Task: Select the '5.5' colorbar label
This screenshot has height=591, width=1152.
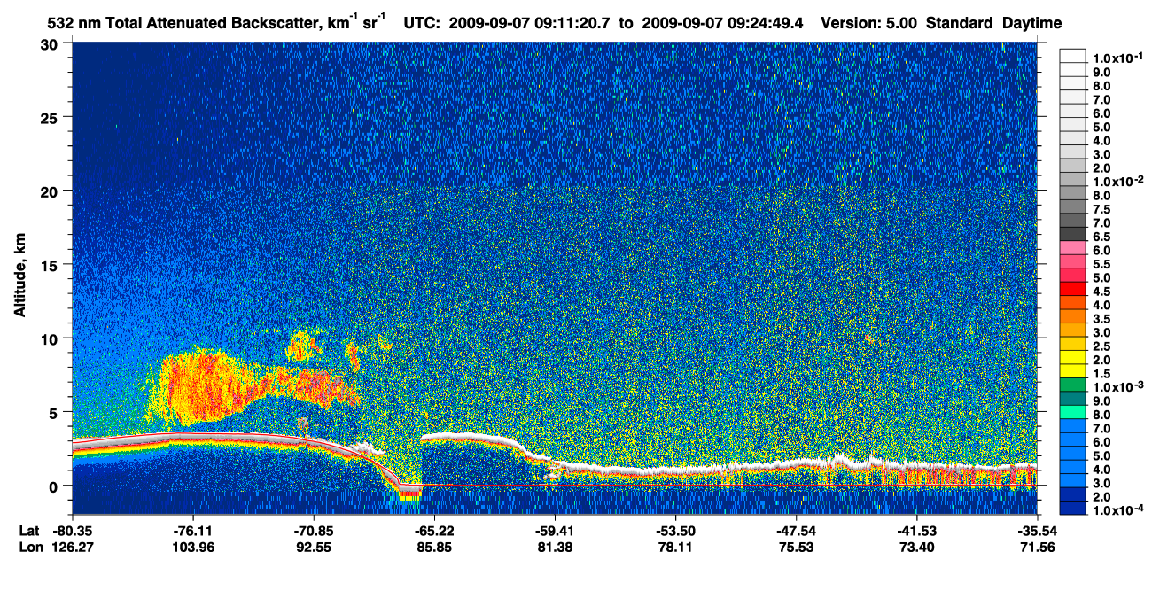Action: (1101, 264)
